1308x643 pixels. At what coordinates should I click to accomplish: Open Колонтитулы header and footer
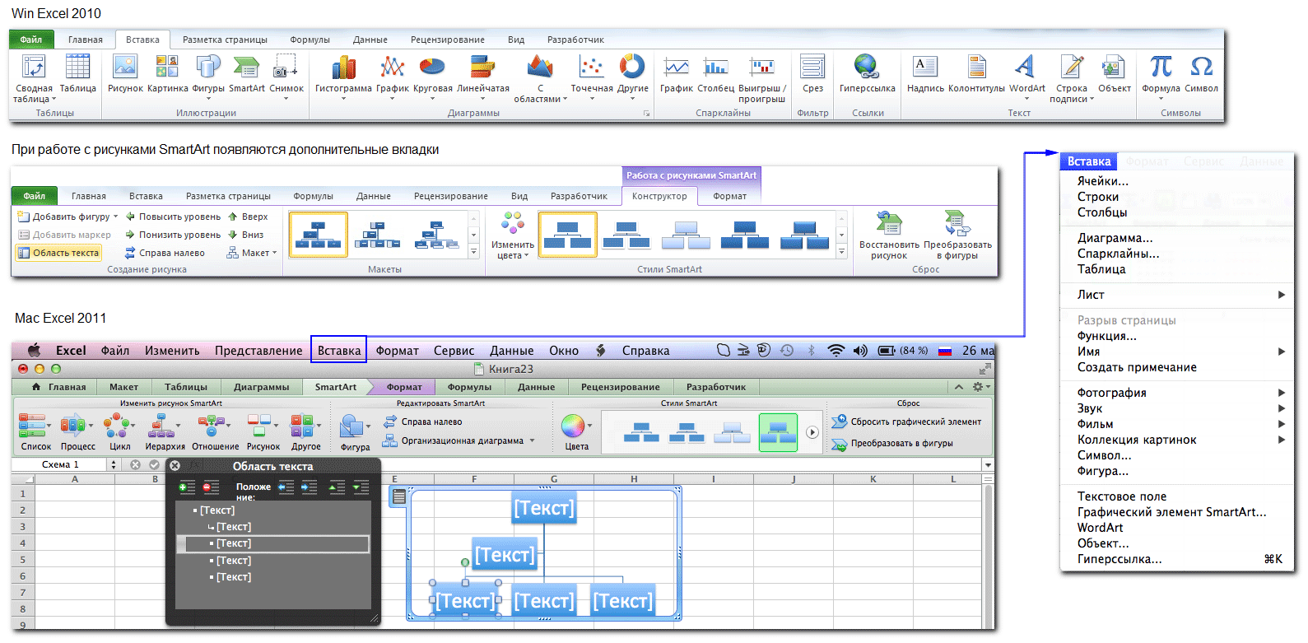pyautogui.click(x=977, y=72)
